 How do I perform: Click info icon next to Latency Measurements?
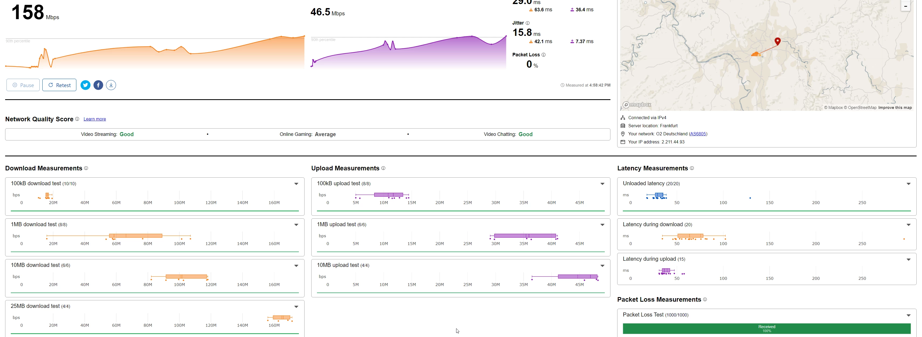[x=692, y=168]
